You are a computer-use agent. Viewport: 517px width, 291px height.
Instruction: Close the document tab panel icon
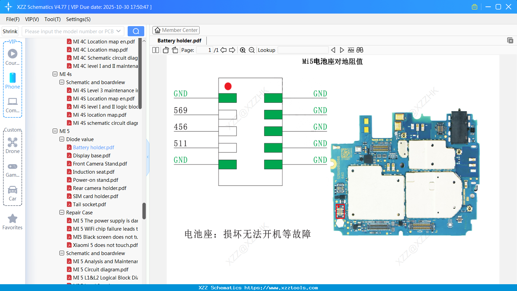tap(510, 40)
